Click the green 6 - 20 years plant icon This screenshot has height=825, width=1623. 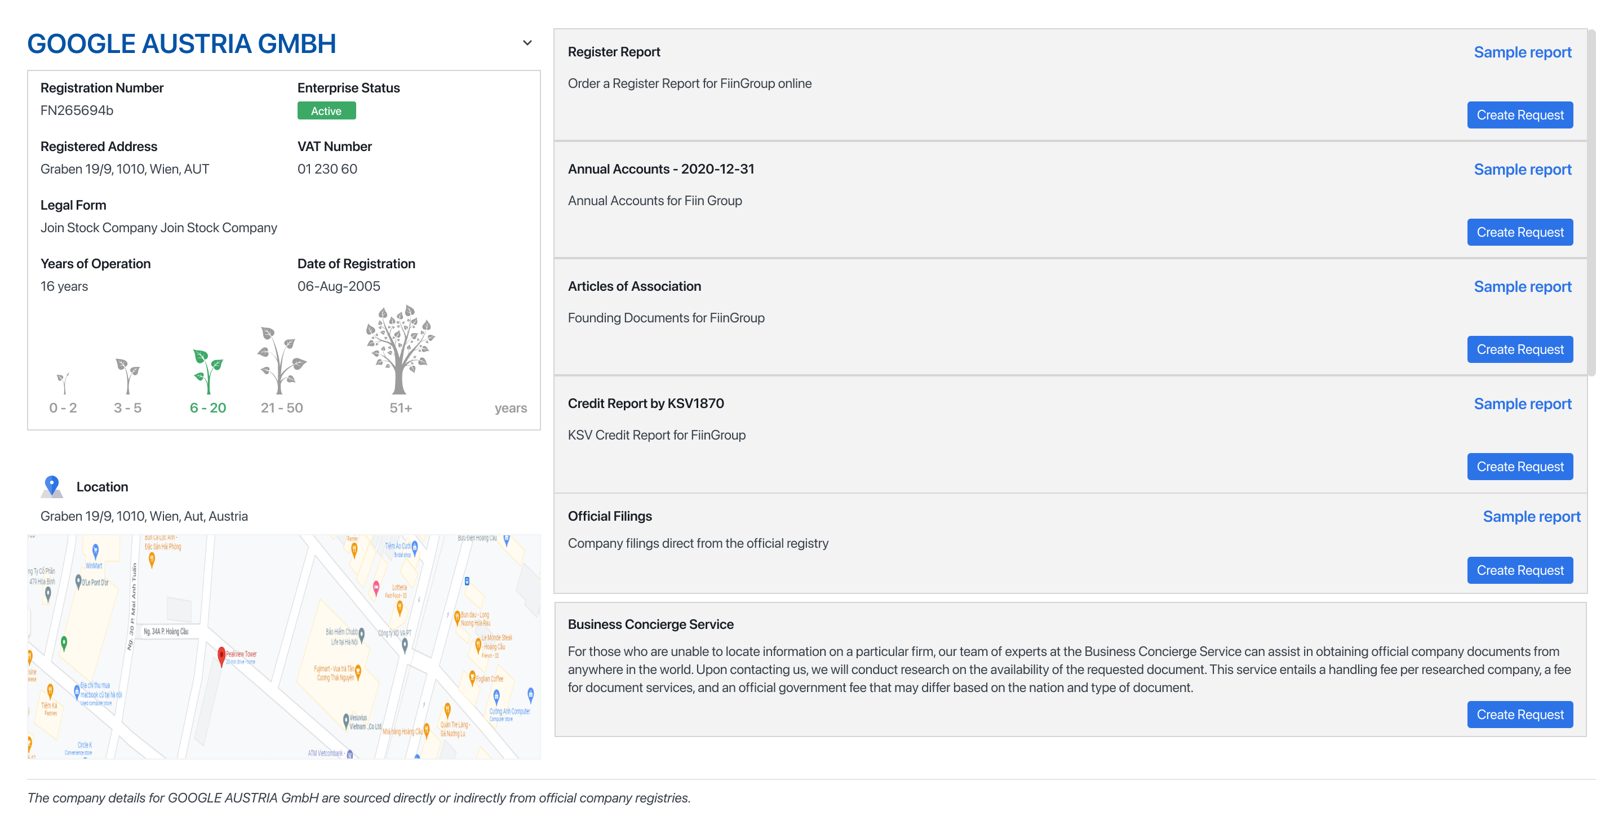coord(208,372)
